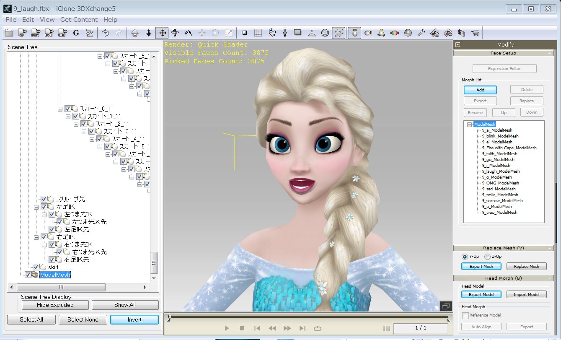Toggle the grid display icon

(258, 33)
